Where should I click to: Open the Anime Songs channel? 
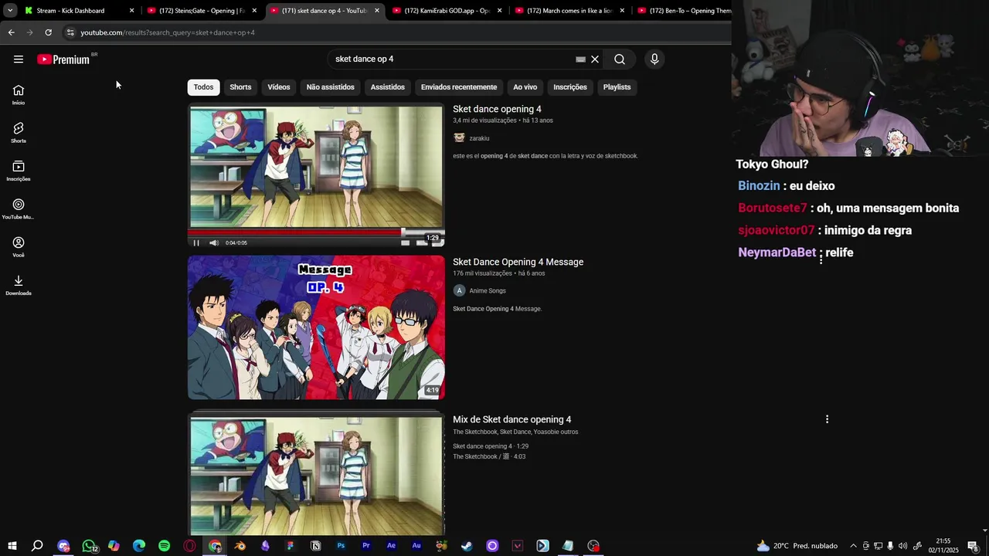pos(488,290)
